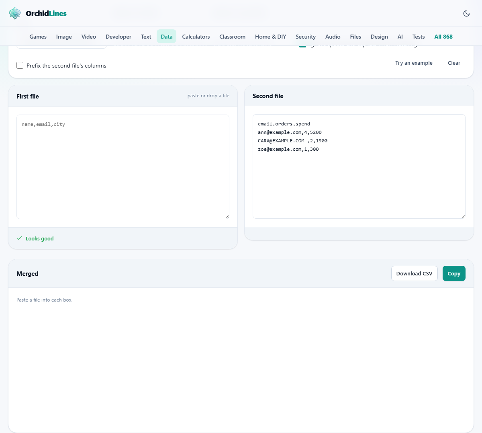
Task: Click the 'Paste a file into each box.' message
Action: pos(45,300)
